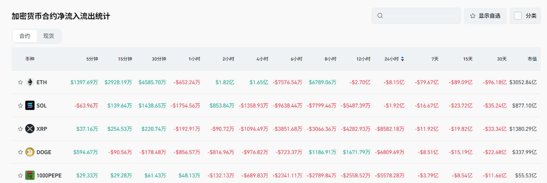Image resolution: width=547 pixels, height=183 pixels.
Task: Click the magnifier icon in search box
Action: [x=380, y=16]
